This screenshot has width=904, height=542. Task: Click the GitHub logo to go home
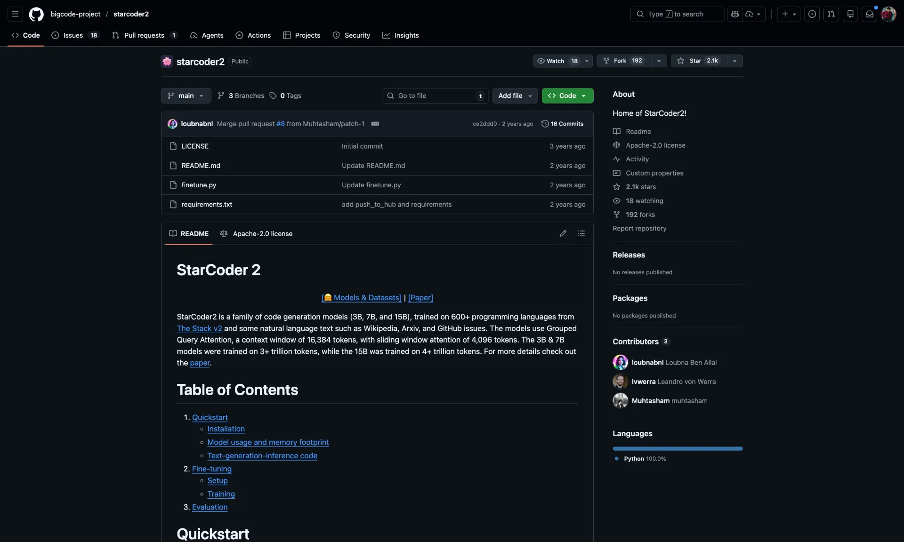click(x=36, y=14)
